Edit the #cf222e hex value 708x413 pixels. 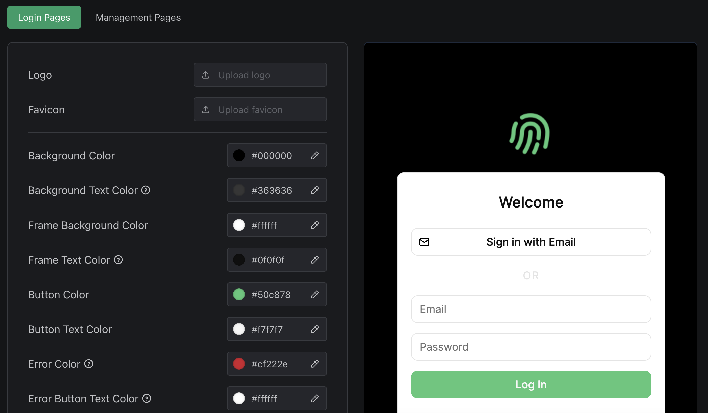[x=270, y=364]
